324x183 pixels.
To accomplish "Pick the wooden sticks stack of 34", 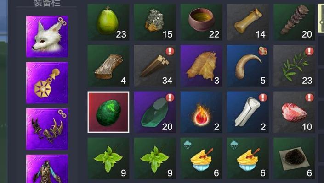I will pos(155,66).
